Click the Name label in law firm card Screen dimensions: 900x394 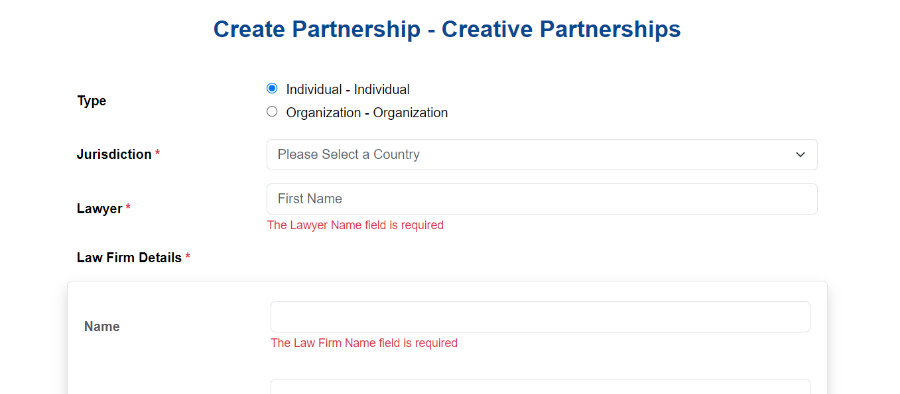(102, 326)
